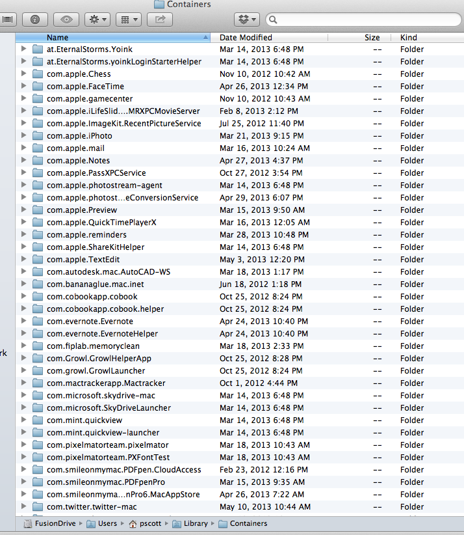Viewport: 464px width, 535px height.
Task: Click the com.apple.TextEdit folder icon
Action: 38,259
